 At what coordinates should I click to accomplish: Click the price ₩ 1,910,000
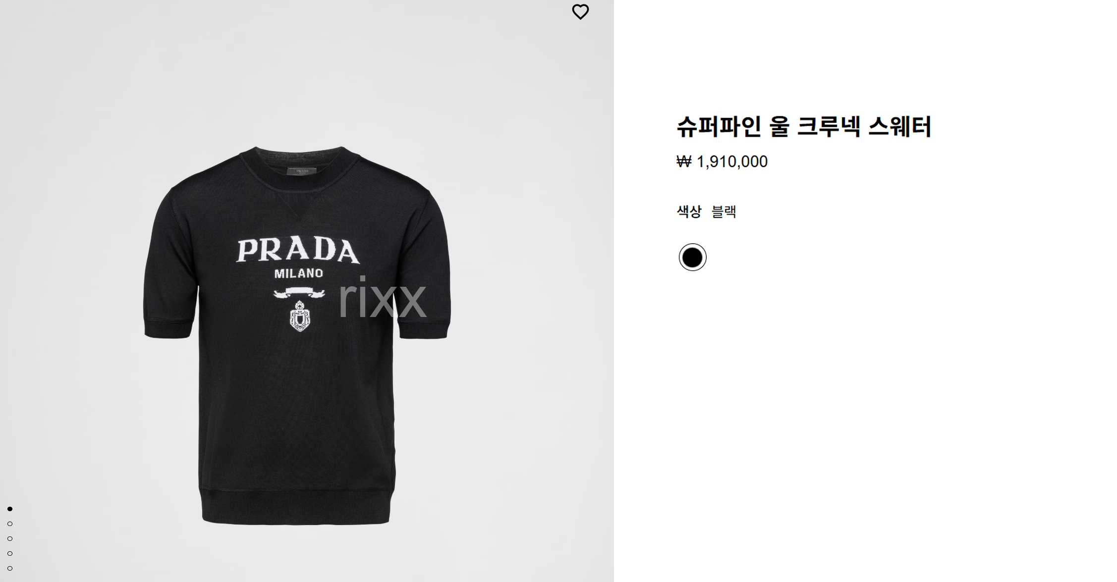tap(722, 161)
